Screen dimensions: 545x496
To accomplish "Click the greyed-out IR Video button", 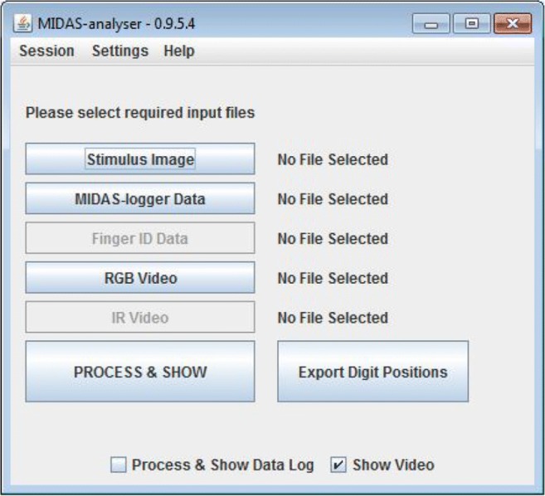I will 140,318.
